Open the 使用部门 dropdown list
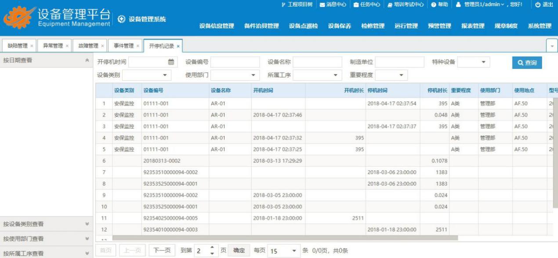Viewport: 558px width, 258px height. coord(253,75)
